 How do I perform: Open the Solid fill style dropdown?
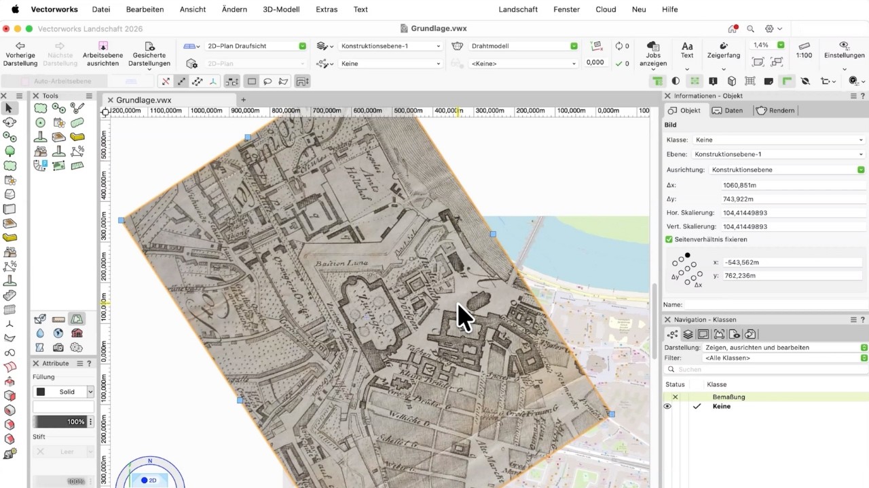[x=64, y=392]
